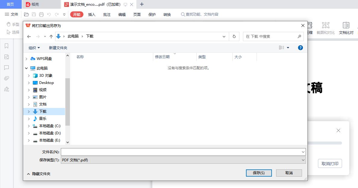This screenshot has width=358, height=188.
Task: Select 本地磁盘 (E:) in tree
Action: (50, 140)
